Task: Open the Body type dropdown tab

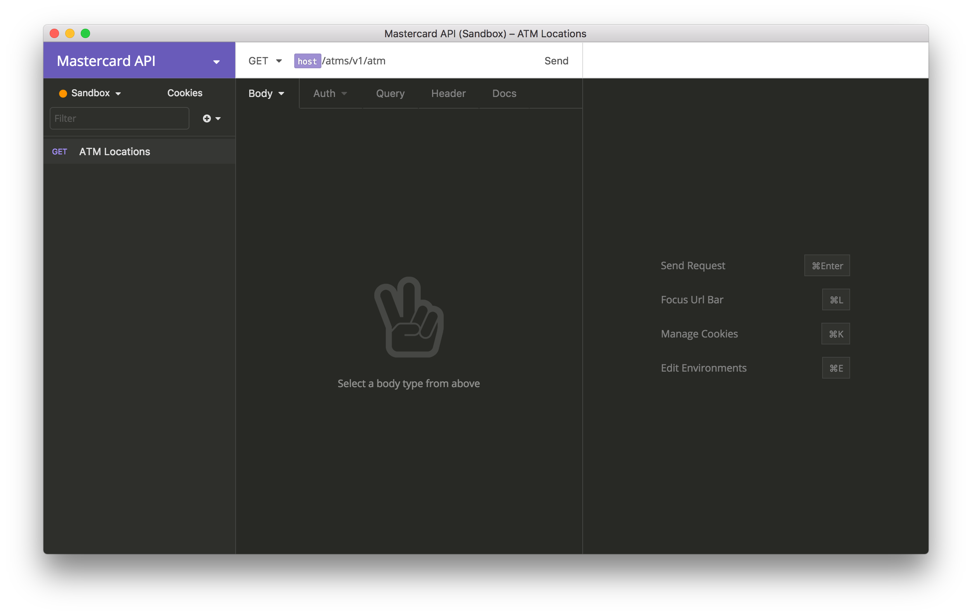Action: point(266,93)
